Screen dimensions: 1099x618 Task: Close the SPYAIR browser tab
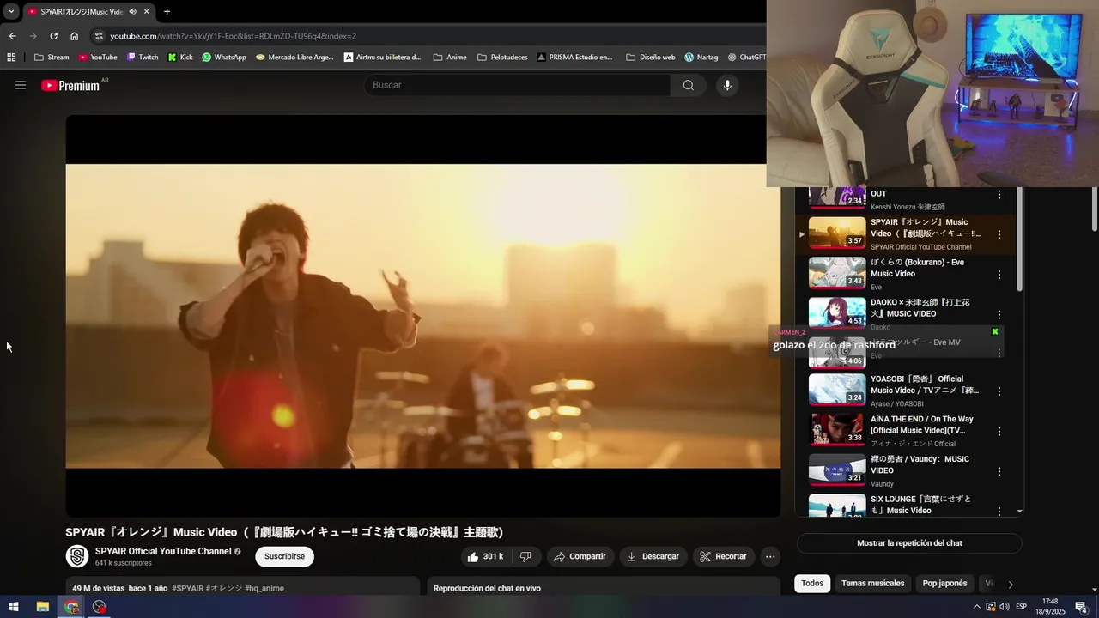(147, 12)
